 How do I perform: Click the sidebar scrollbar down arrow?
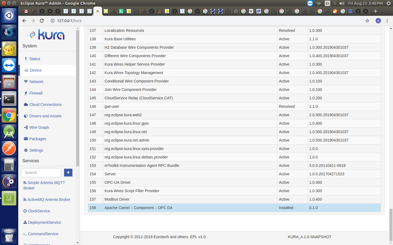pos(78,243)
